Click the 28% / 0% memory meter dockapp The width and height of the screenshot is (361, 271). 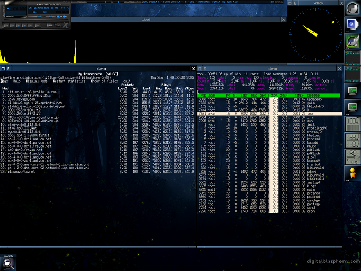(x=352, y=140)
